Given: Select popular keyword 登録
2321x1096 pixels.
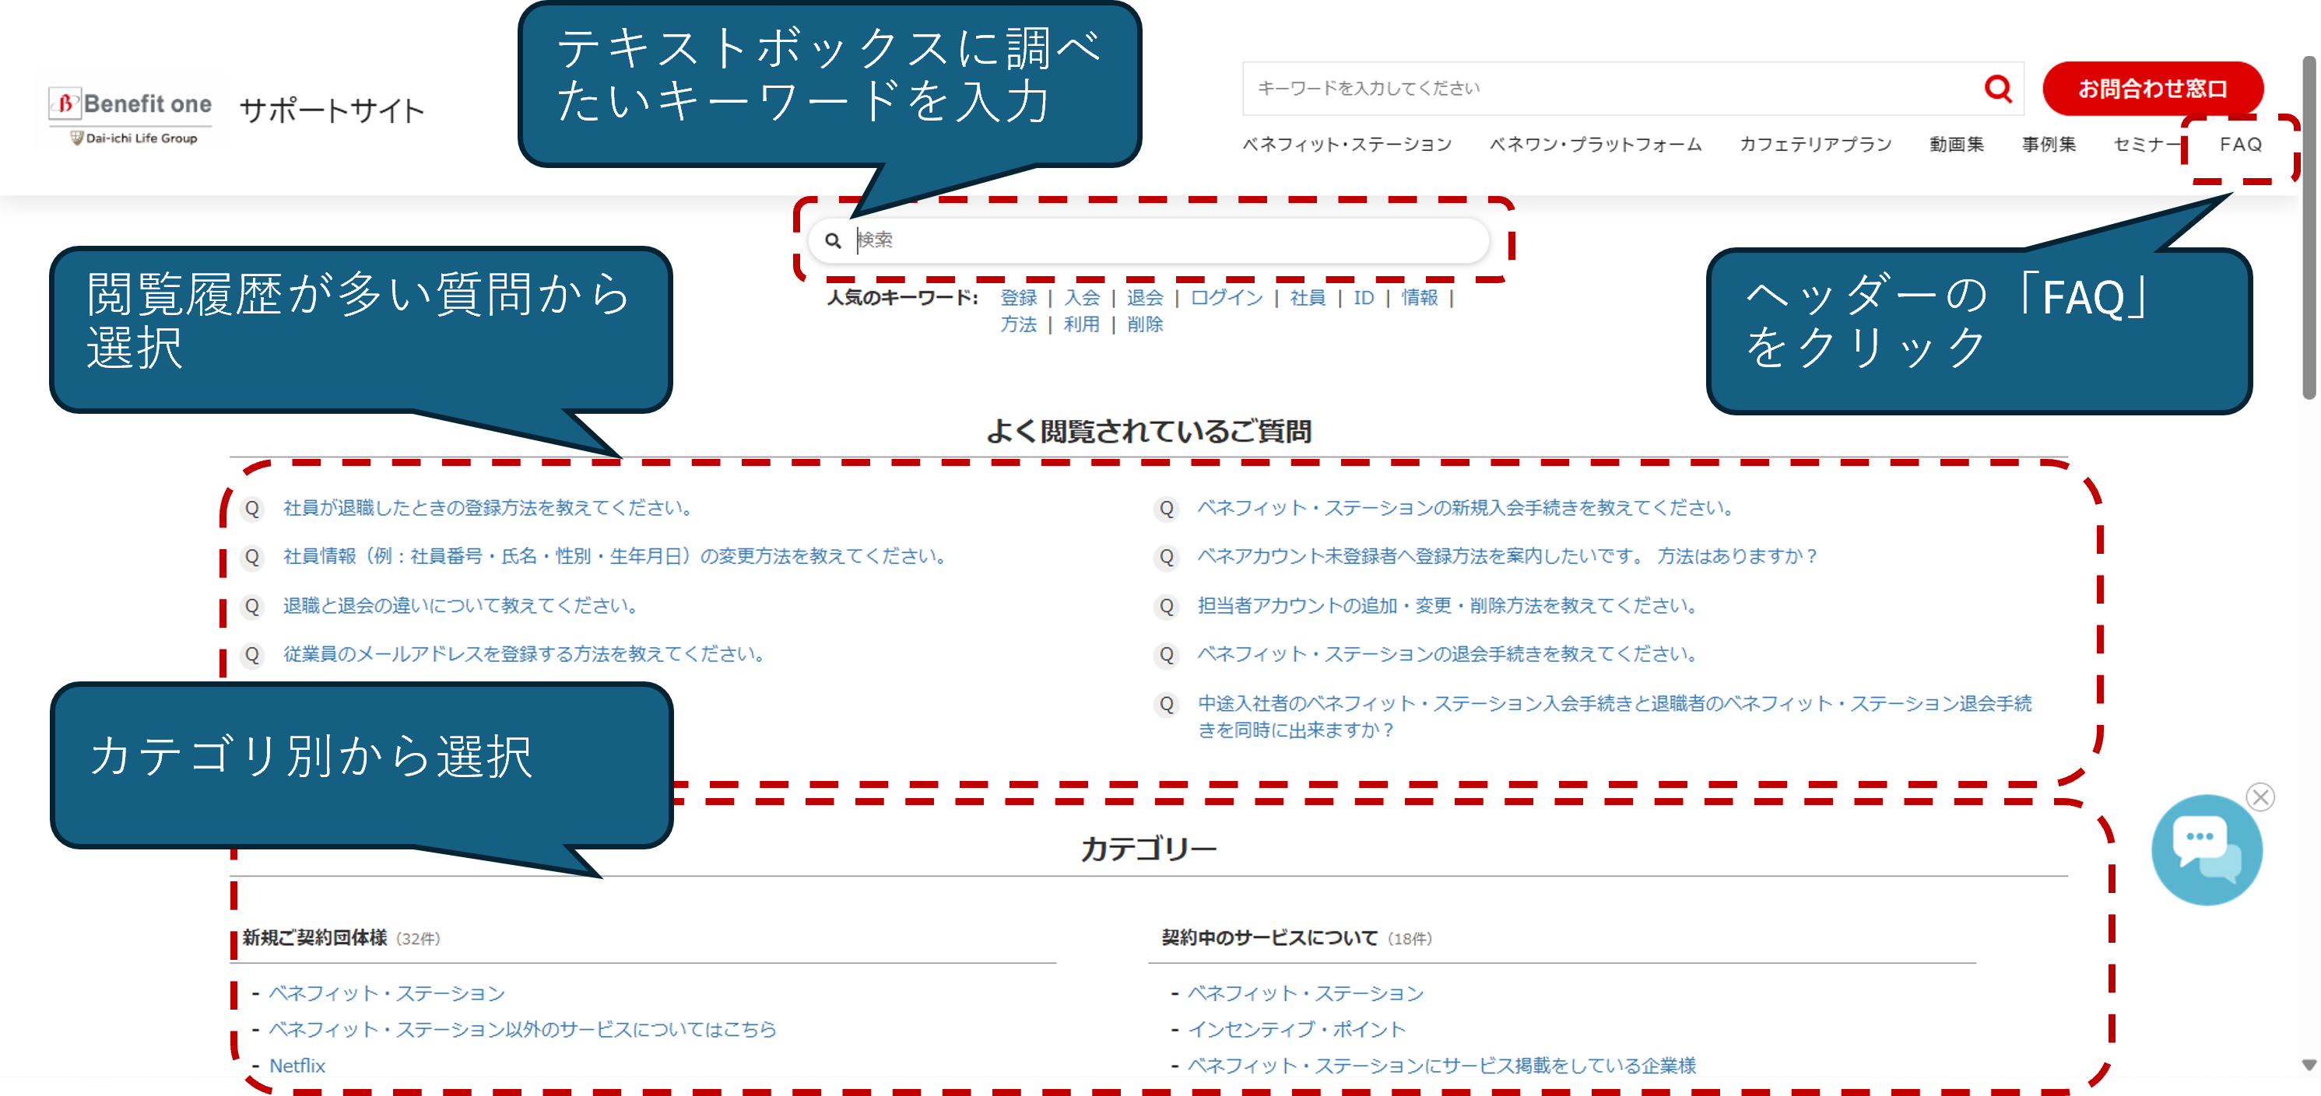Looking at the screenshot, I should coord(1018,297).
